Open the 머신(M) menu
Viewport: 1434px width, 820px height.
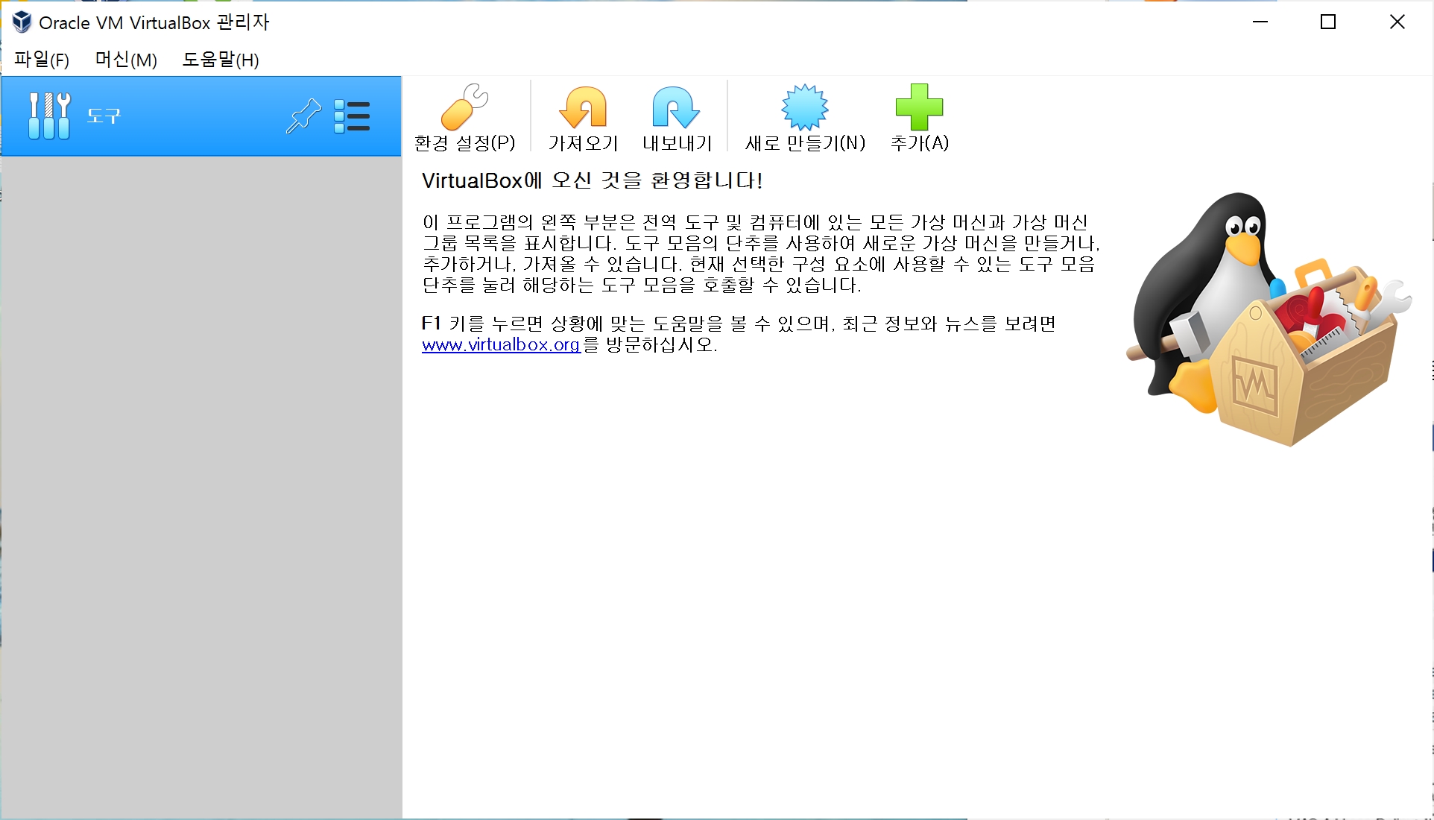(126, 60)
